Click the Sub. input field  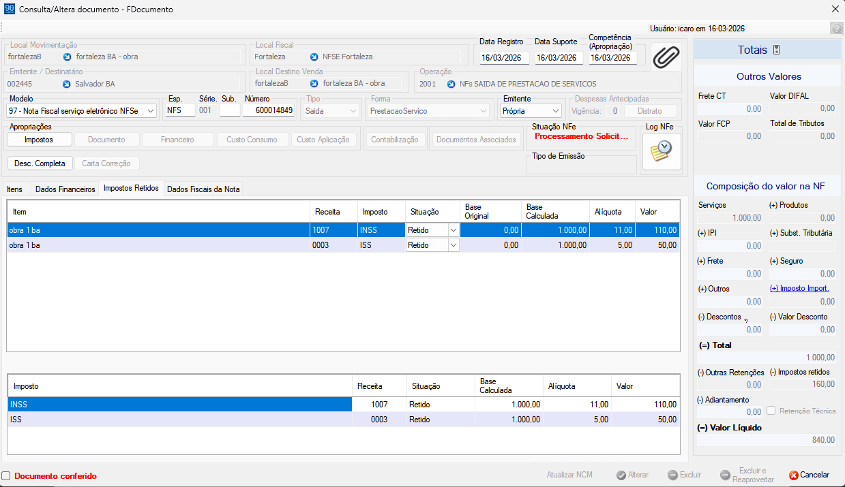pos(230,110)
